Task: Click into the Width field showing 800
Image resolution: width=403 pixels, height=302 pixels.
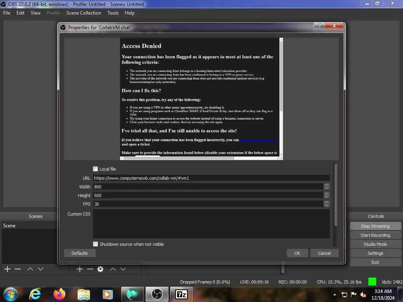Action: [208, 187]
